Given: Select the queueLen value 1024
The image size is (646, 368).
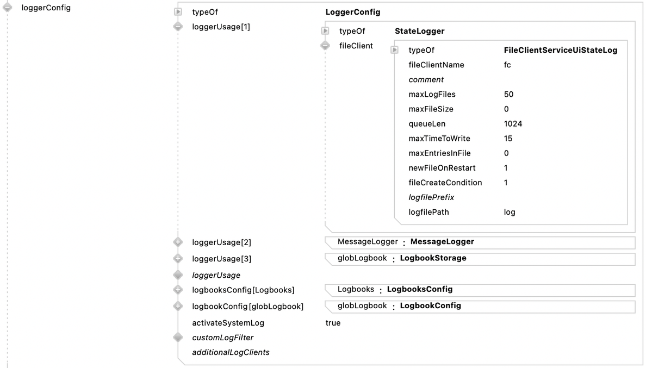Looking at the screenshot, I should pyautogui.click(x=513, y=124).
